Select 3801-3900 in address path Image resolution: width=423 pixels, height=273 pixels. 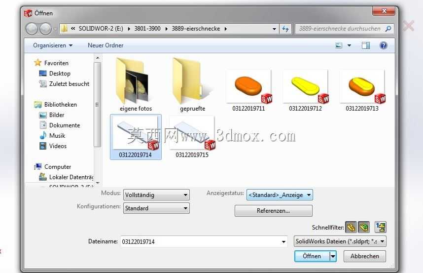147,29
